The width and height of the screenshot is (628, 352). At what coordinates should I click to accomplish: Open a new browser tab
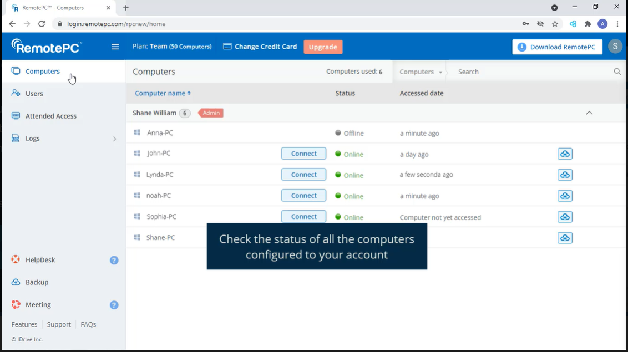pyautogui.click(x=126, y=8)
